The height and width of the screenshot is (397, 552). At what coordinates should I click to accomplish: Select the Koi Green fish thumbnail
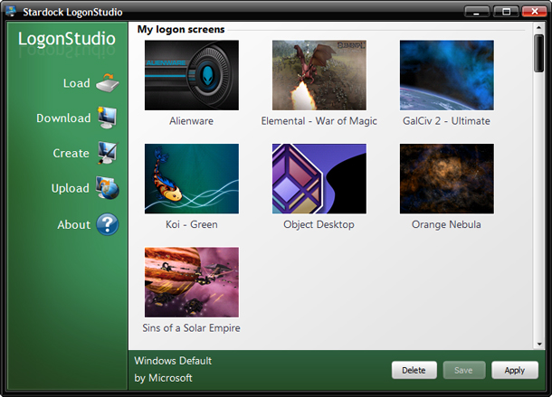click(192, 178)
